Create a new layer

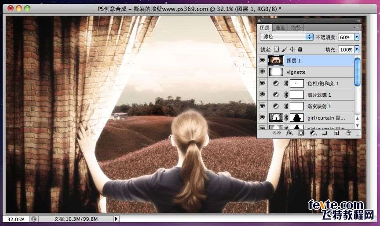click(x=336, y=133)
